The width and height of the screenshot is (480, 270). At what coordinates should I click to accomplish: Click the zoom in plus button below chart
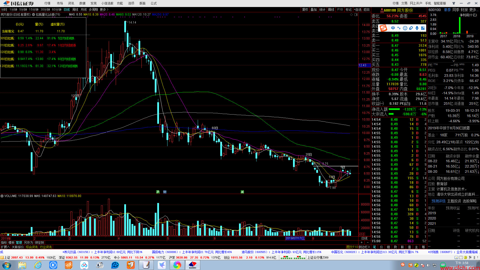(361, 242)
